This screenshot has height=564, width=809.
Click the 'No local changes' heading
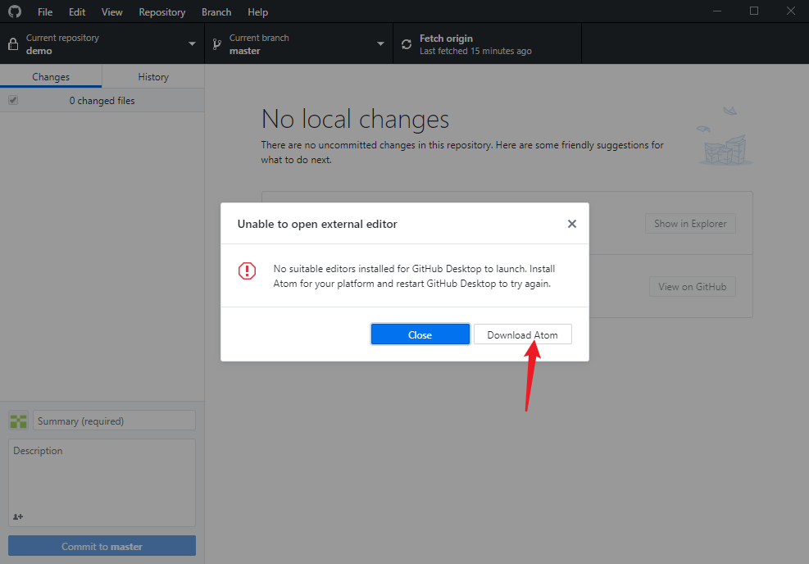pyautogui.click(x=356, y=119)
